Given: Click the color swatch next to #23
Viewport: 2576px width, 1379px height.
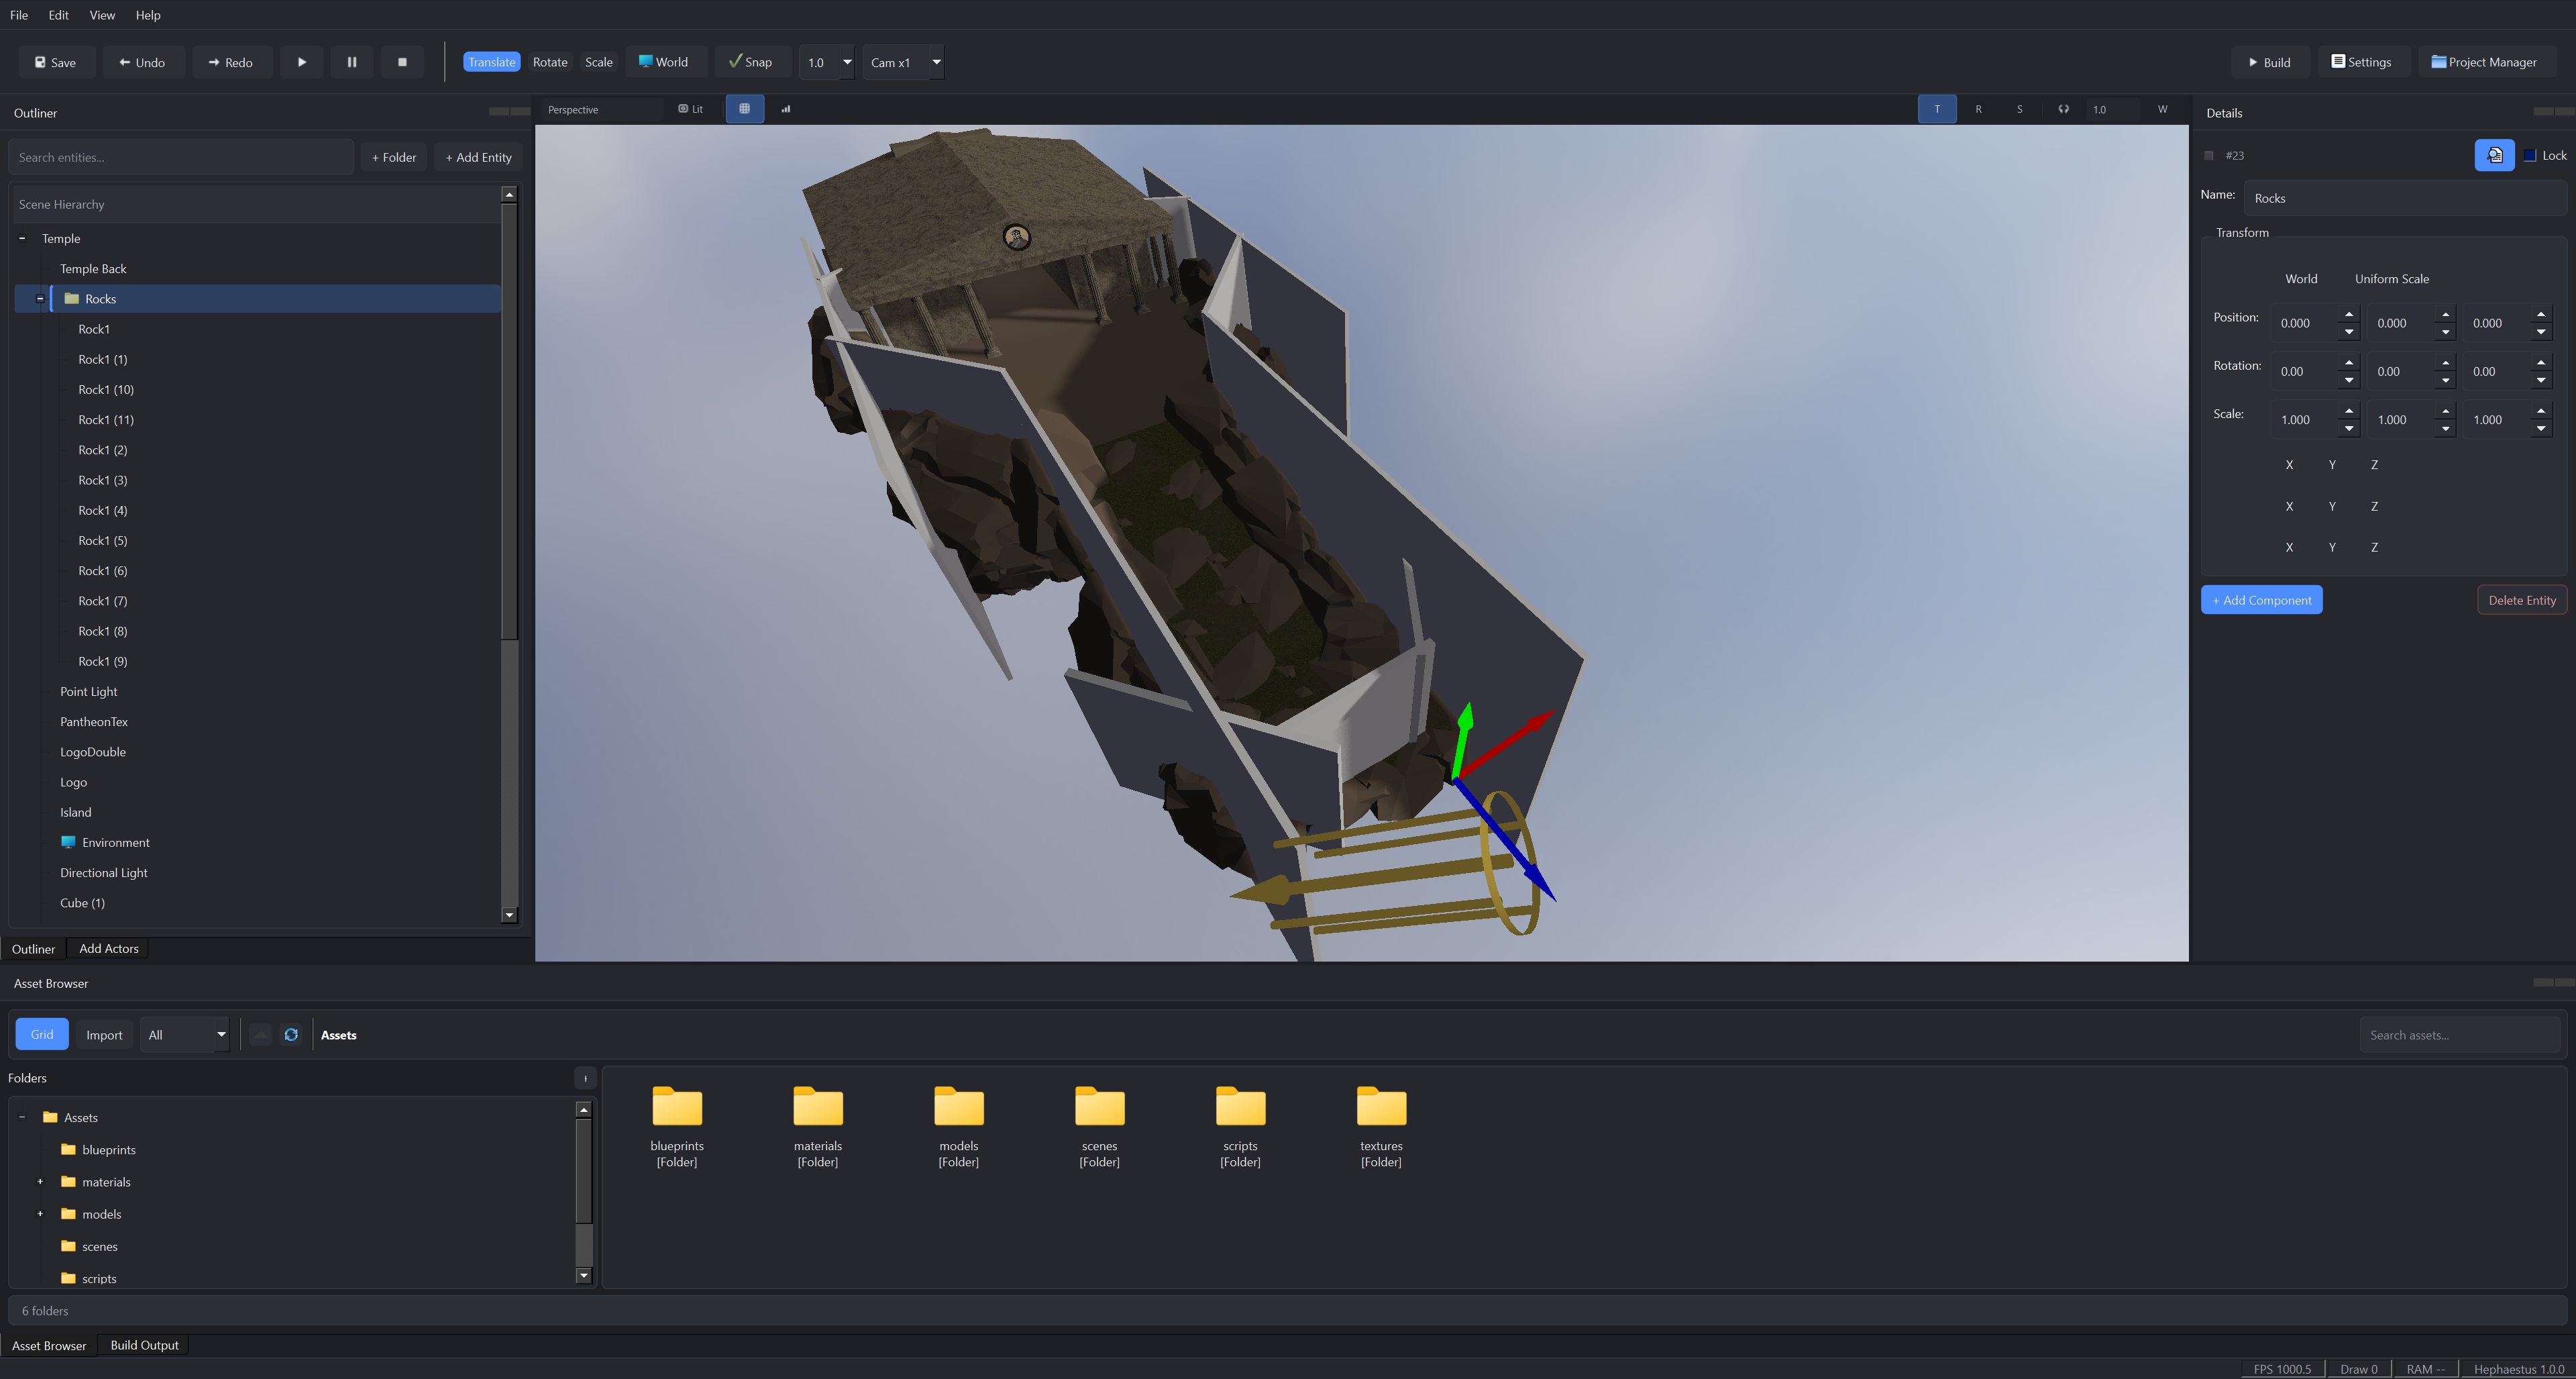Looking at the screenshot, I should [x=2210, y=155].
